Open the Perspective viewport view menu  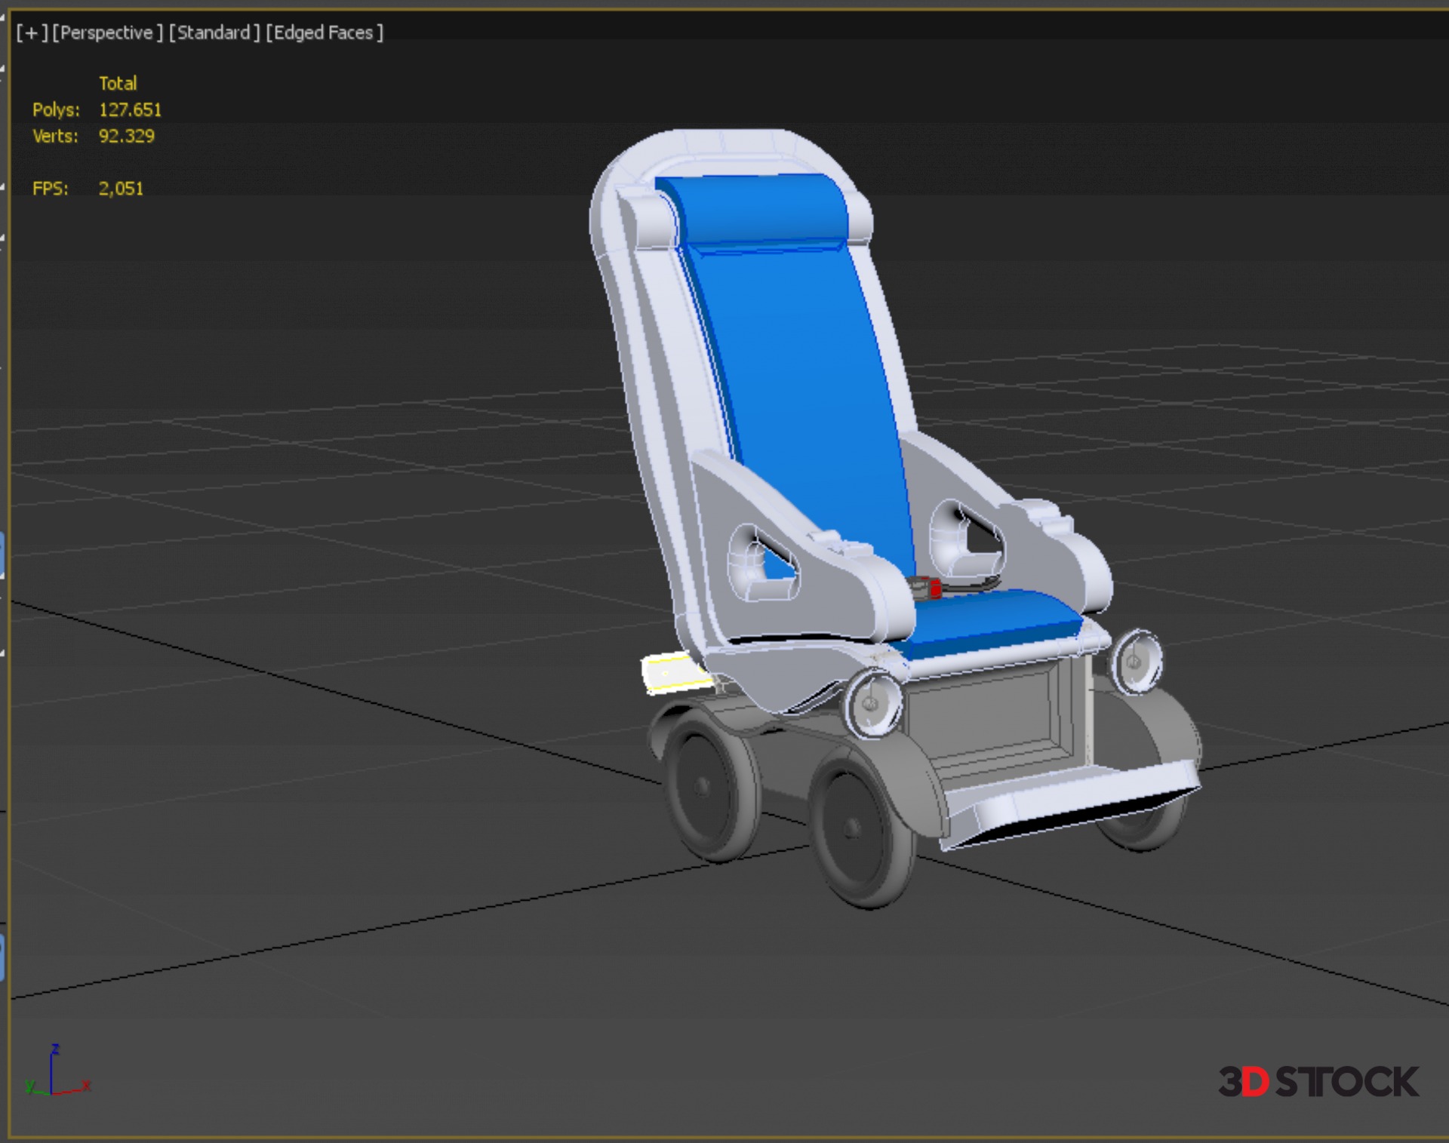click(x=107, y=33)
